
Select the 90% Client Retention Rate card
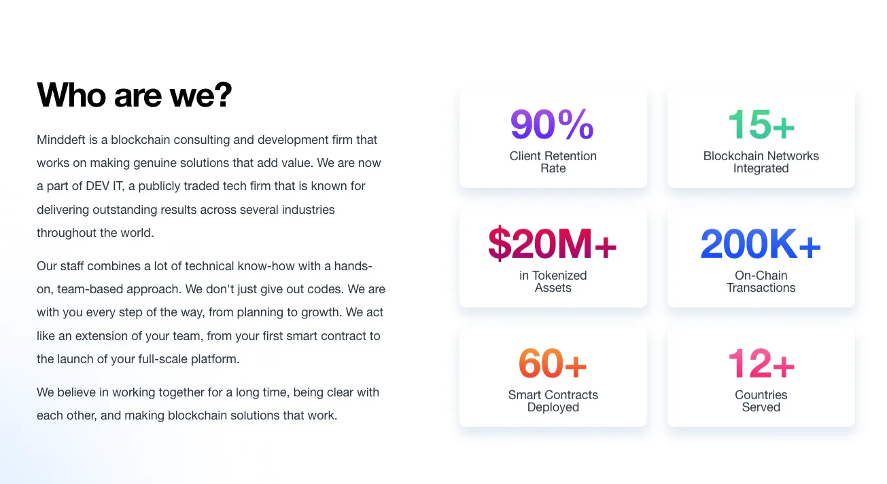(553, 138)
